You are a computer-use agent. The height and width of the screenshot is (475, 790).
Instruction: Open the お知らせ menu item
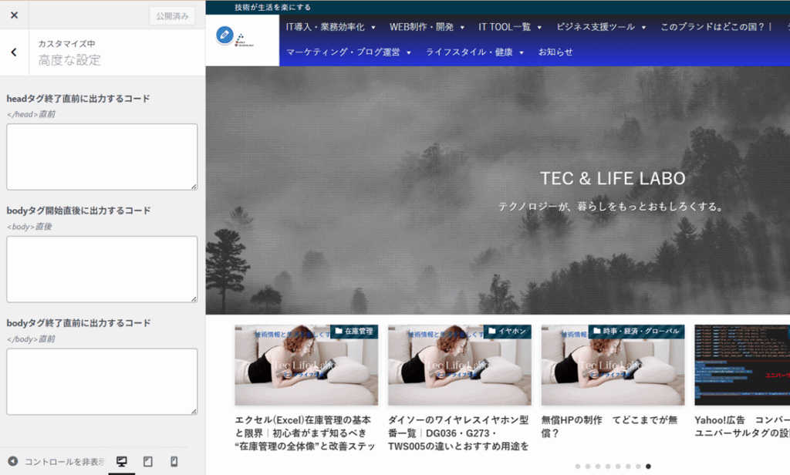(555, 52)
